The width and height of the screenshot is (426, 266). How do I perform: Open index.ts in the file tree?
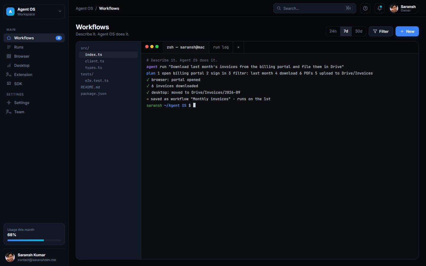[108, 55]
